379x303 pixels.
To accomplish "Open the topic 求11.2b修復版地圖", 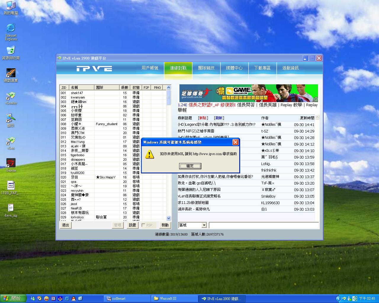I will tap(193, 203).
